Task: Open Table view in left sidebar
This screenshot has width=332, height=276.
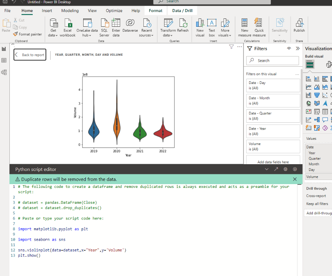Action: tap(4, 60)
